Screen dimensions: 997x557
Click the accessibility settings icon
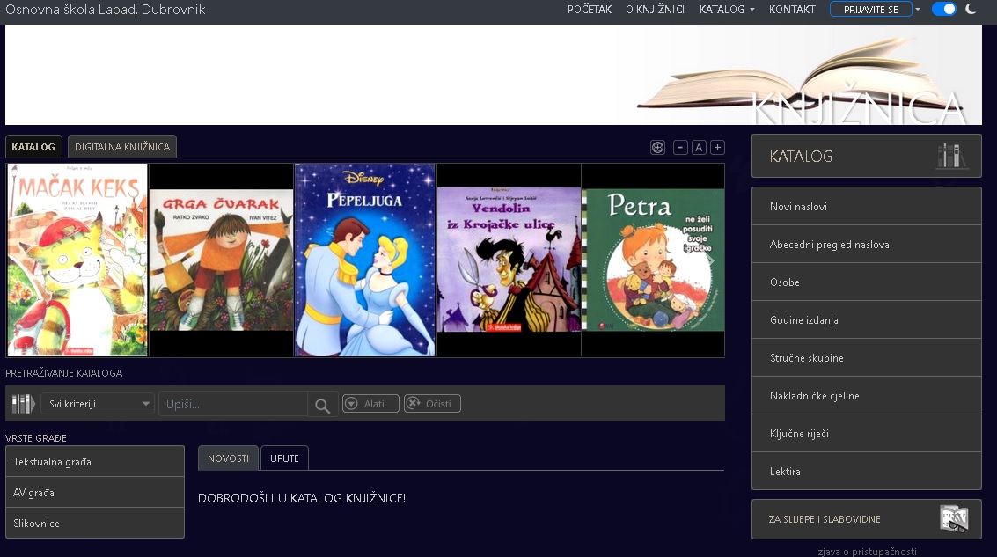coord(657,148)
